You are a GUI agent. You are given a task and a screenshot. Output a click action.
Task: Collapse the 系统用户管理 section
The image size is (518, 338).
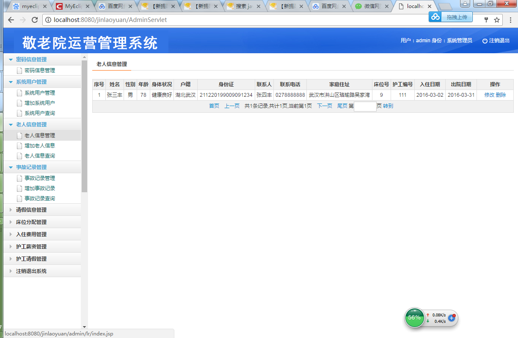[x=11, y=82]
